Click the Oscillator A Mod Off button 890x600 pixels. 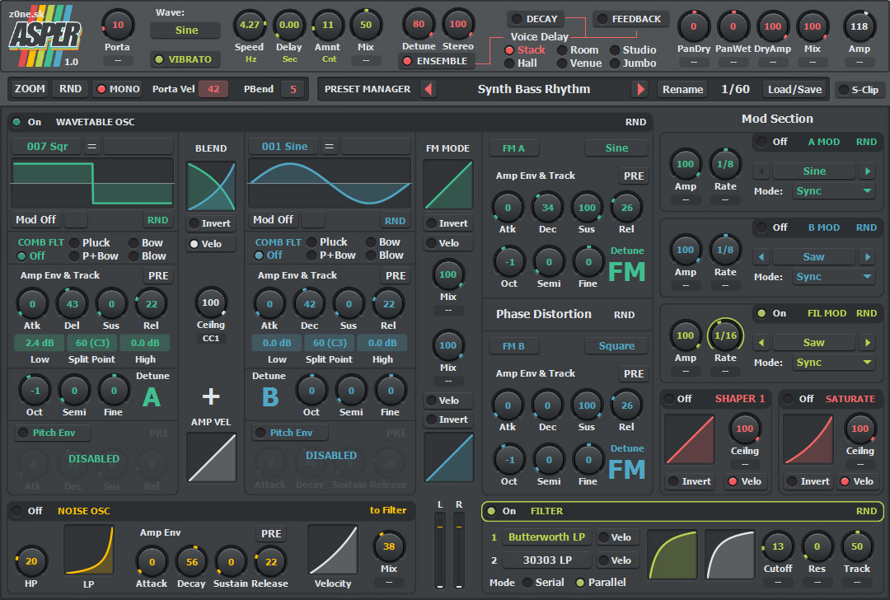[35, 220]
